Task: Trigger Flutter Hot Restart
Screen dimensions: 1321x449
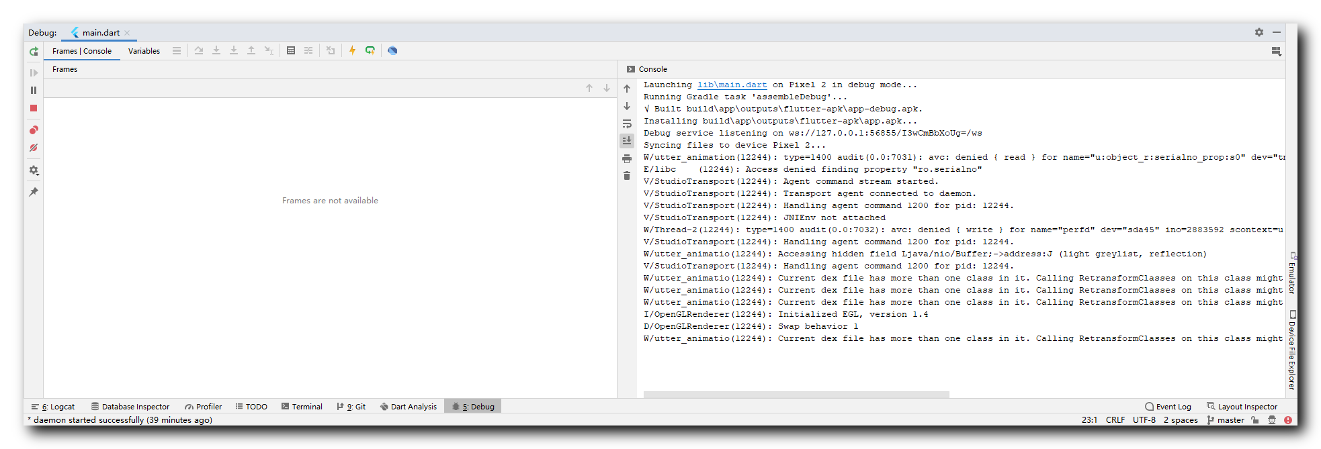Action: pos(370,50)
